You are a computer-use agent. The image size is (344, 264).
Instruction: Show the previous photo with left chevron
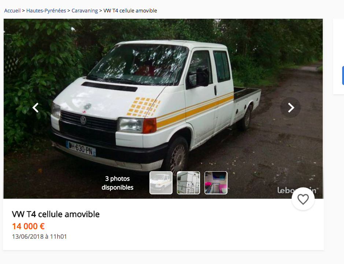(36, 108)
